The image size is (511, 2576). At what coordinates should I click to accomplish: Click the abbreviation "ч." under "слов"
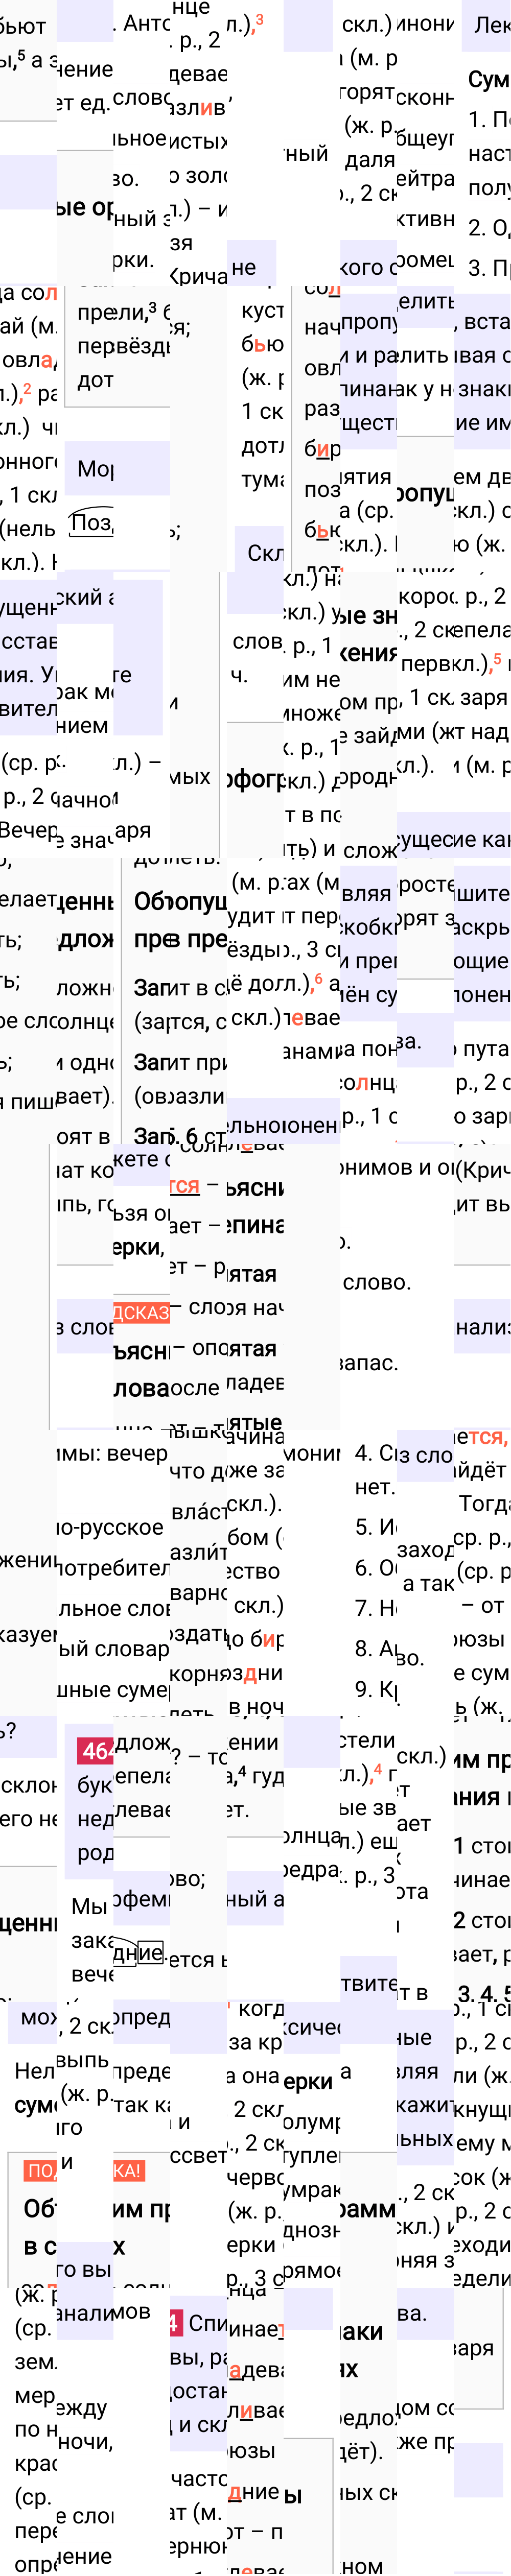(239, 675)
